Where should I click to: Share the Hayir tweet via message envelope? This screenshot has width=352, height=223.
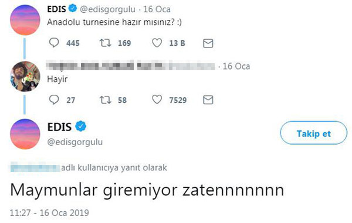tap(208, 100)
